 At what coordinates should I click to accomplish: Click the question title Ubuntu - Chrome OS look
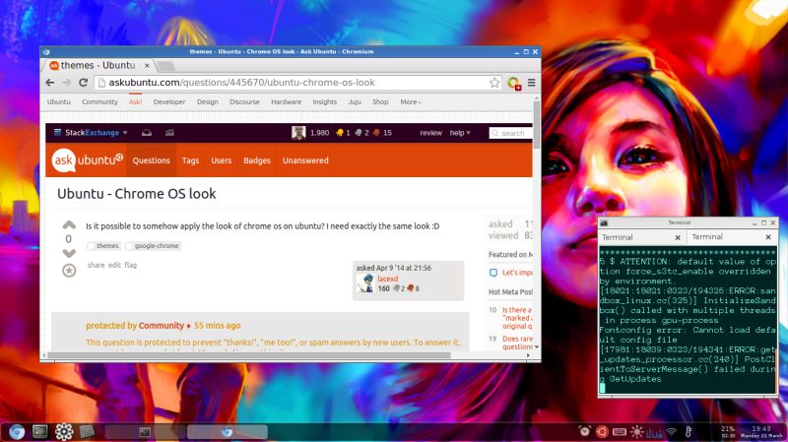[137, 193]
